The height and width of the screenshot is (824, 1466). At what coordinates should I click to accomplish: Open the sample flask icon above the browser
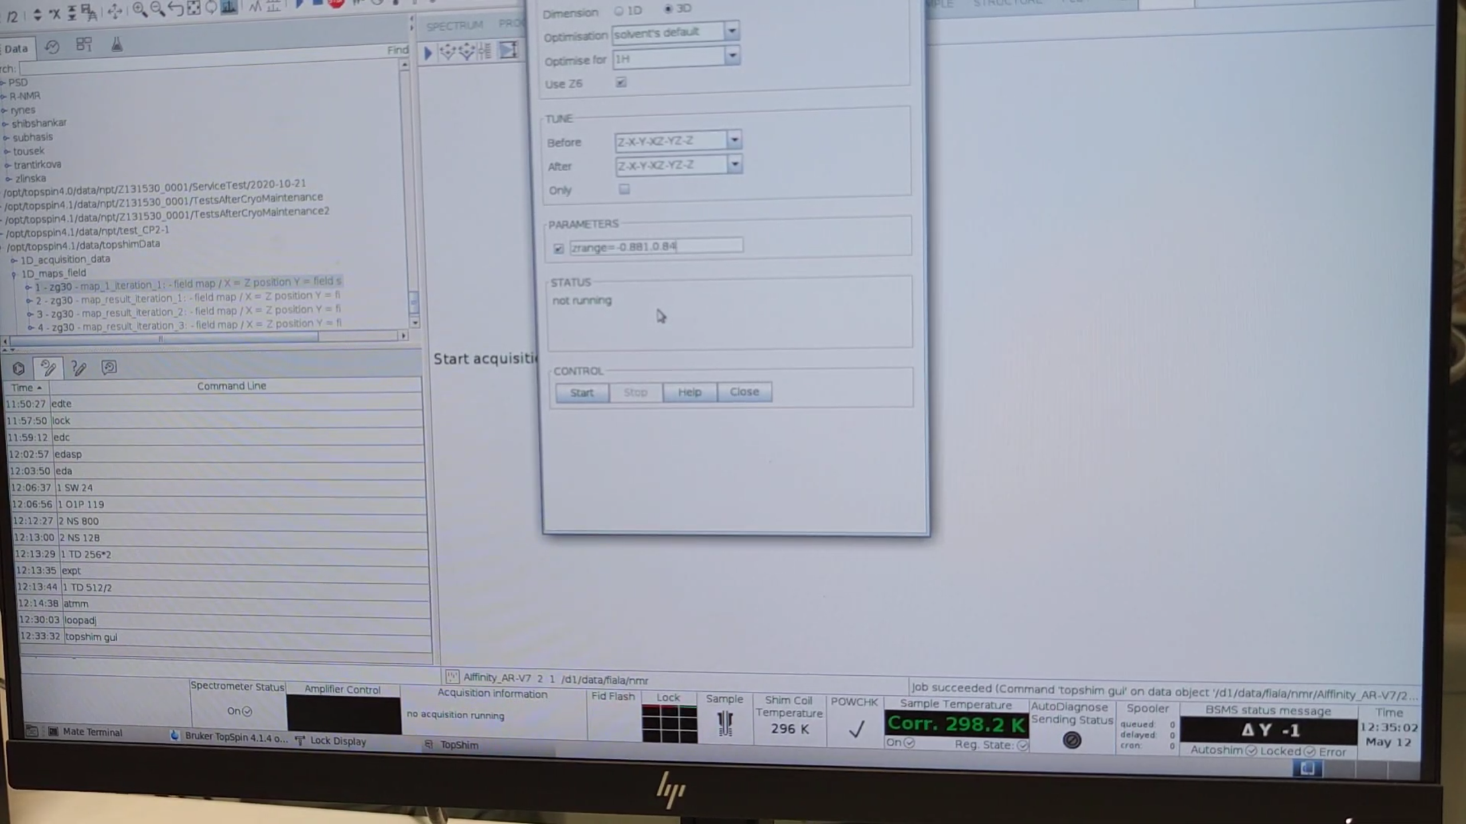117,45
